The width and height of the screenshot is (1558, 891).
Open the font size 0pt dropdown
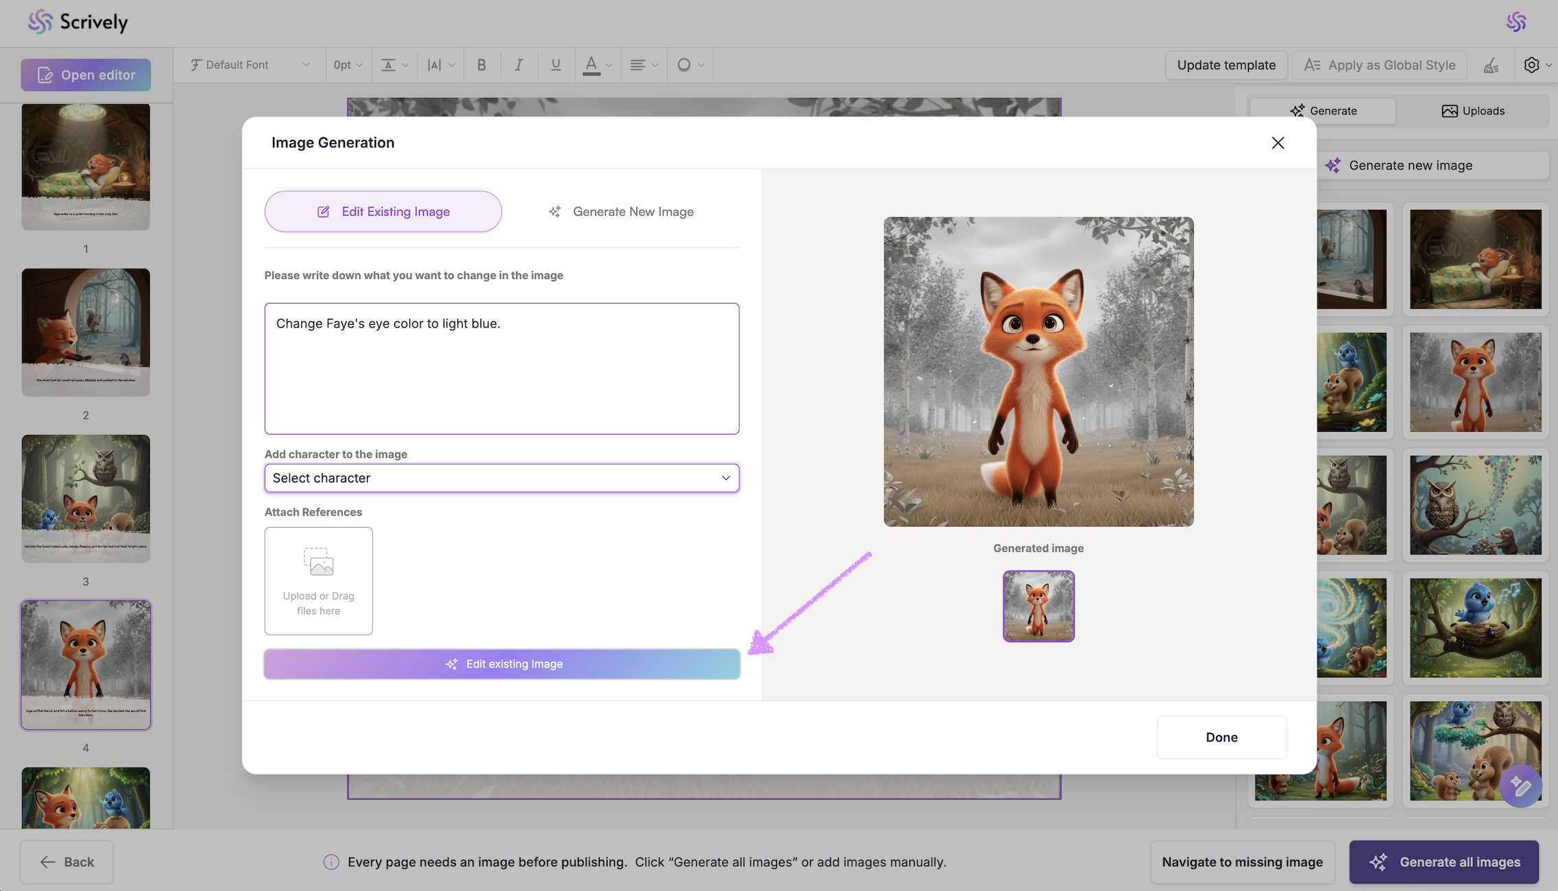tap(348, 65)
